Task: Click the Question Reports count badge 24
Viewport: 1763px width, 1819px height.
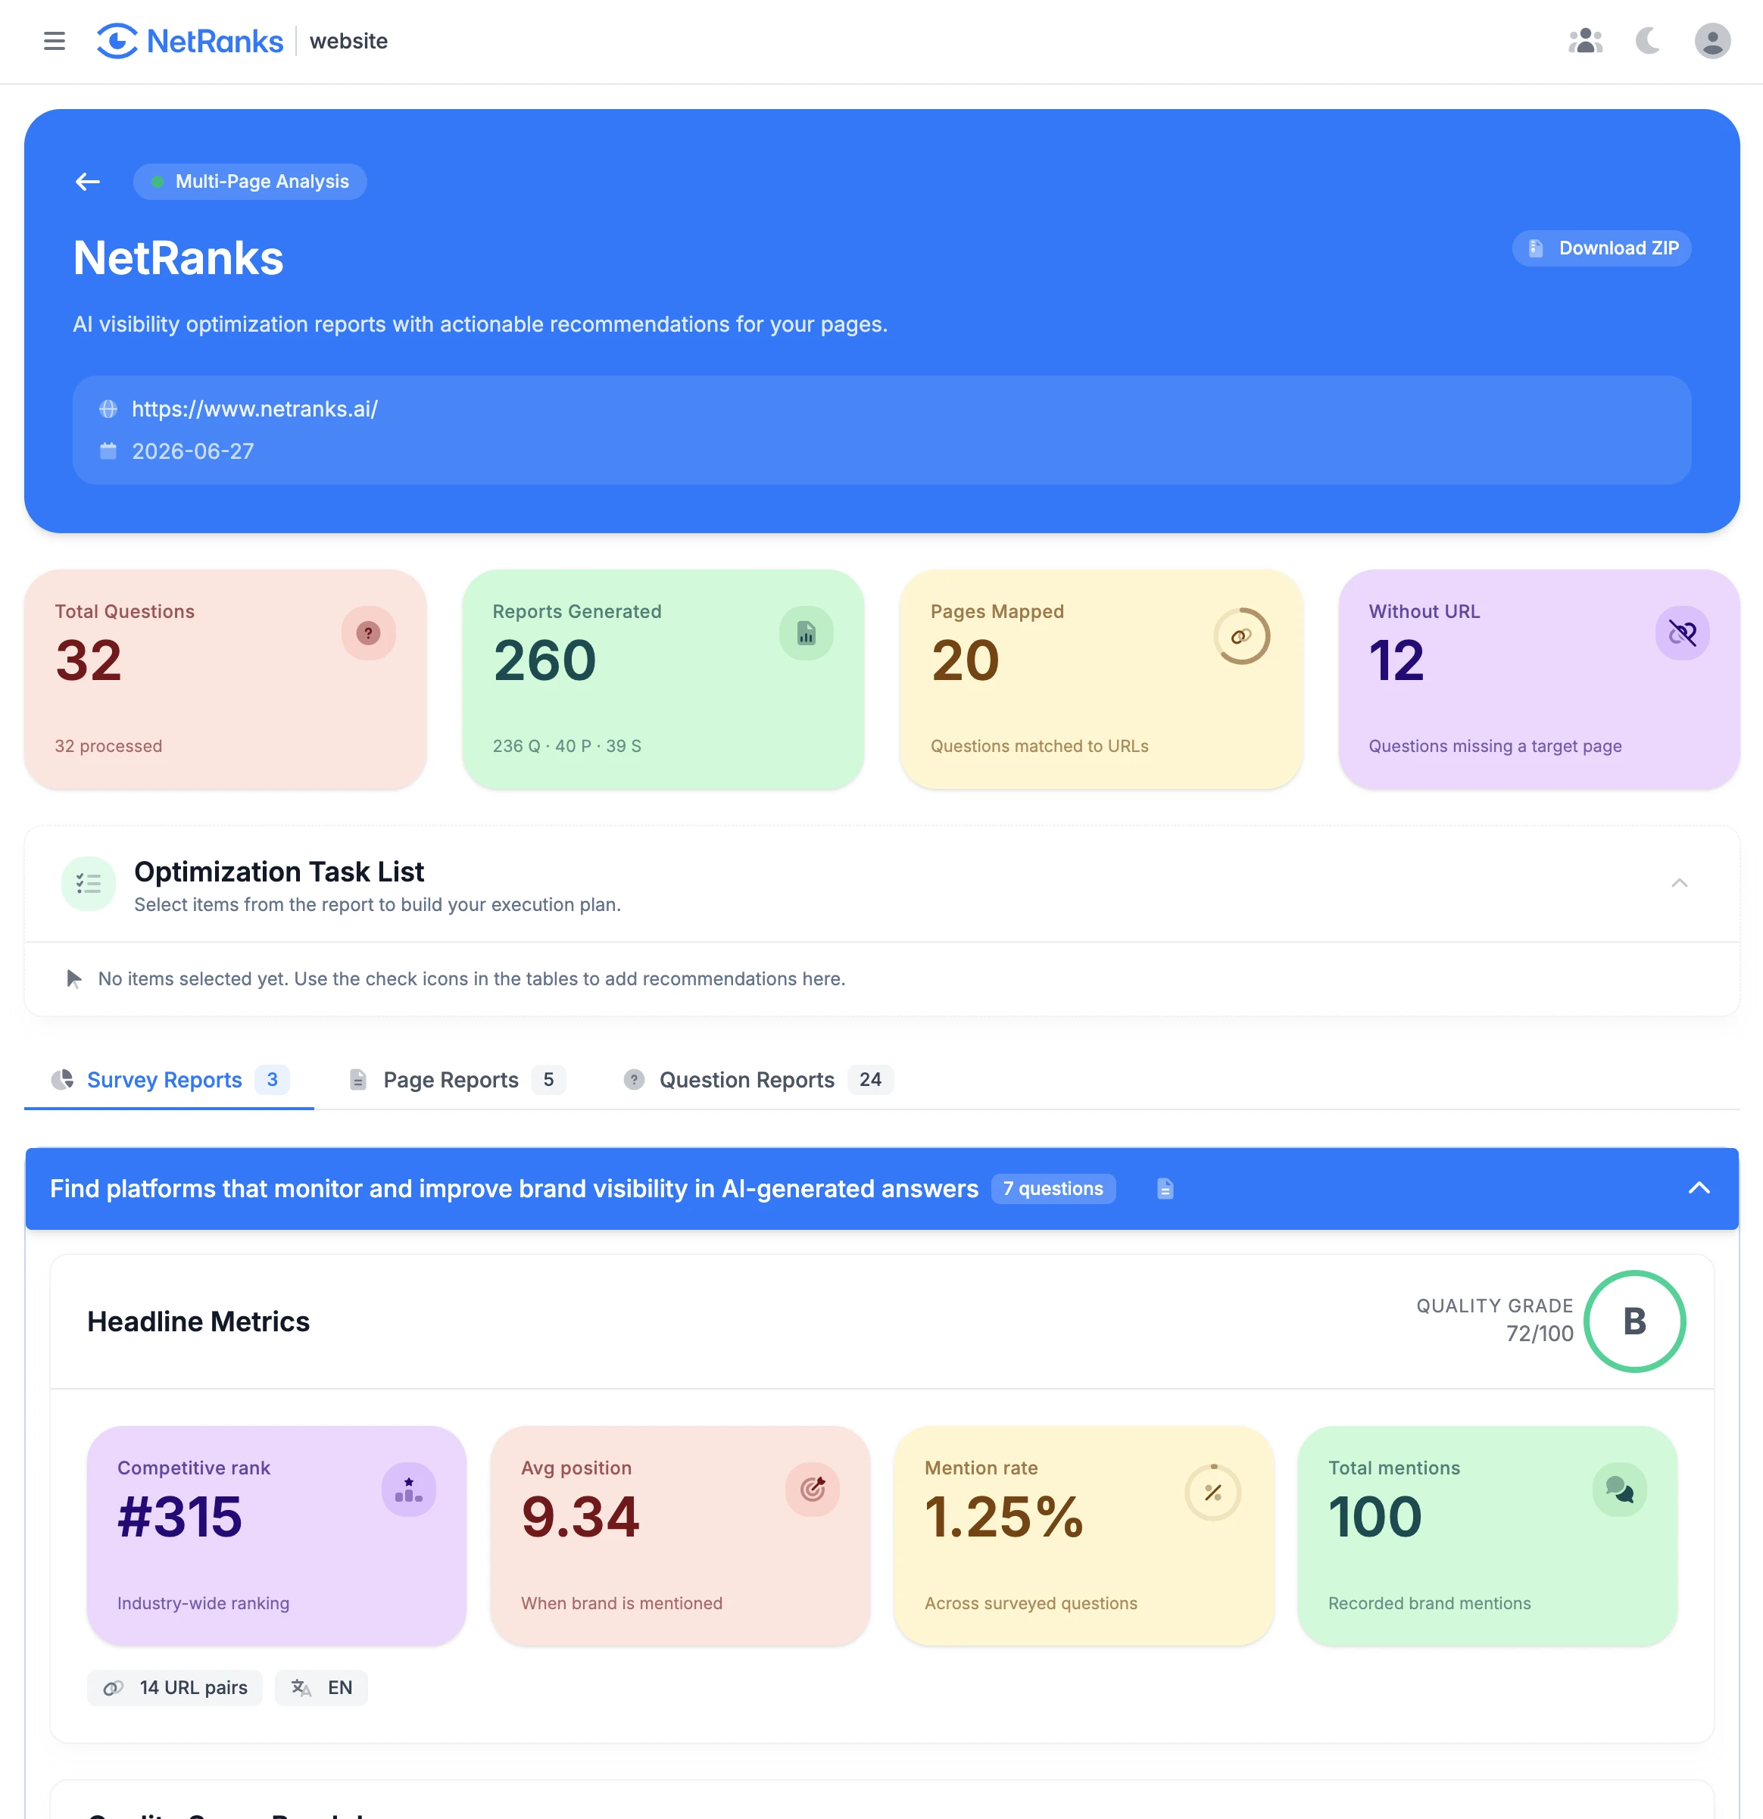Action: point(870,1079)
